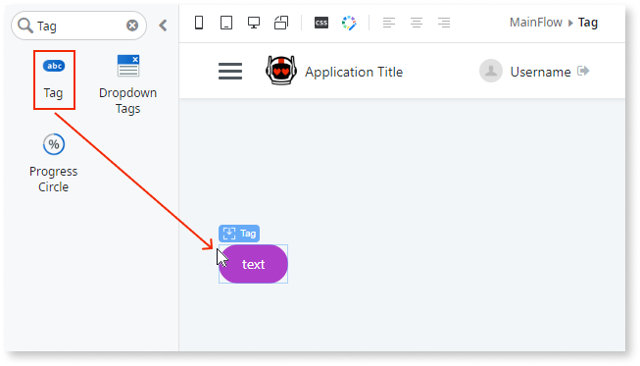This screenshot has width=640, height=366.
Task: Click the Application Title text
Action: [x=354, y=72]
